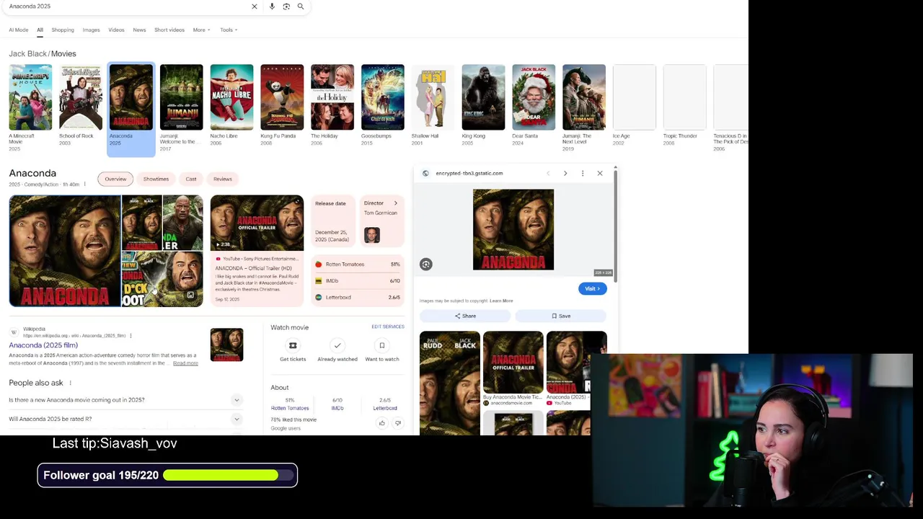This screenshot has width=923, height=519.
Task: Open the Director Tom Gormican card arrow
Action: (x=395, y=203)
